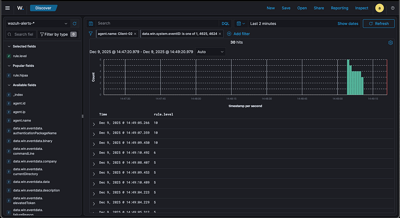Click the elevatedToken field type icon

(x=9, y=200)
